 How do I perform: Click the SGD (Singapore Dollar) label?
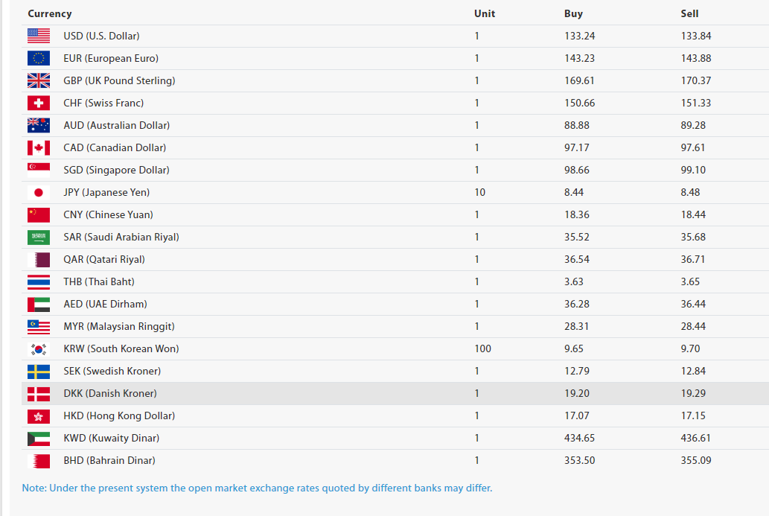click(x=116, y=170)
